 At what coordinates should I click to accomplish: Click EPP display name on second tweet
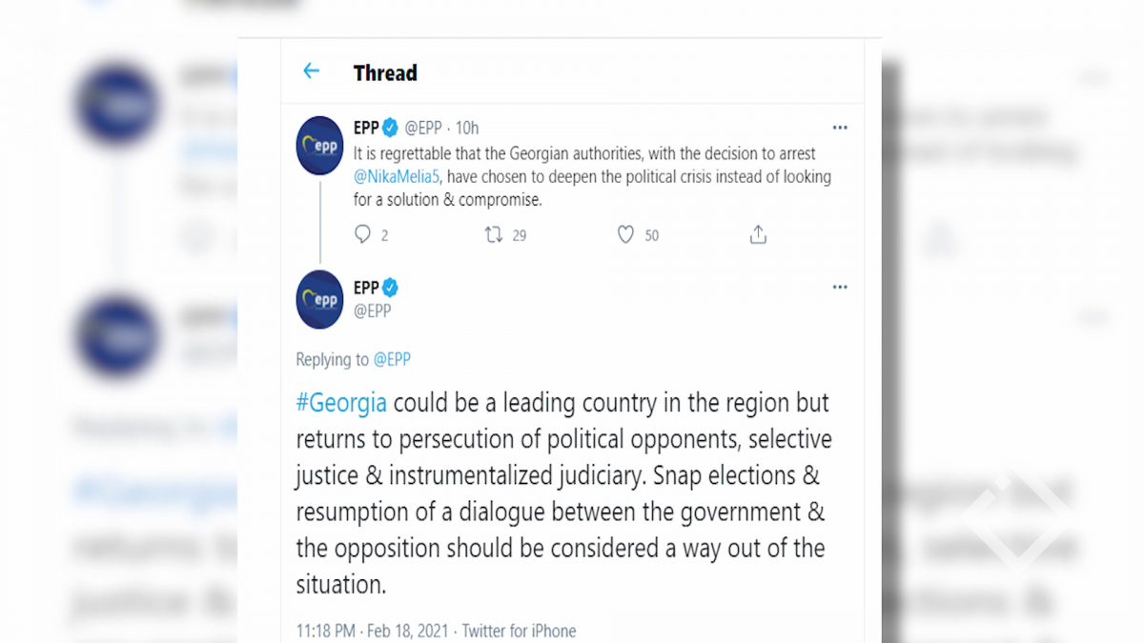(x=366, y=288)
